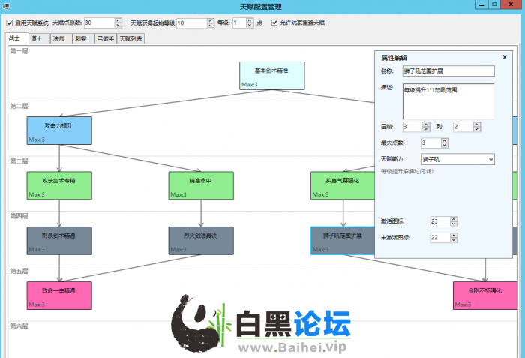Toggle the 启用天赋系统 checkbox
Viewport: 525px width, 358px height.
pyautogui.click(x=10, y=23)
